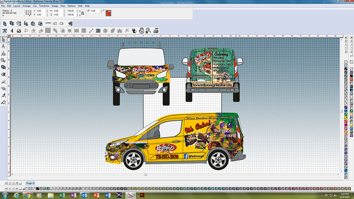
Task: Click the watering can icon in toolbar
Action: (134, 30)
